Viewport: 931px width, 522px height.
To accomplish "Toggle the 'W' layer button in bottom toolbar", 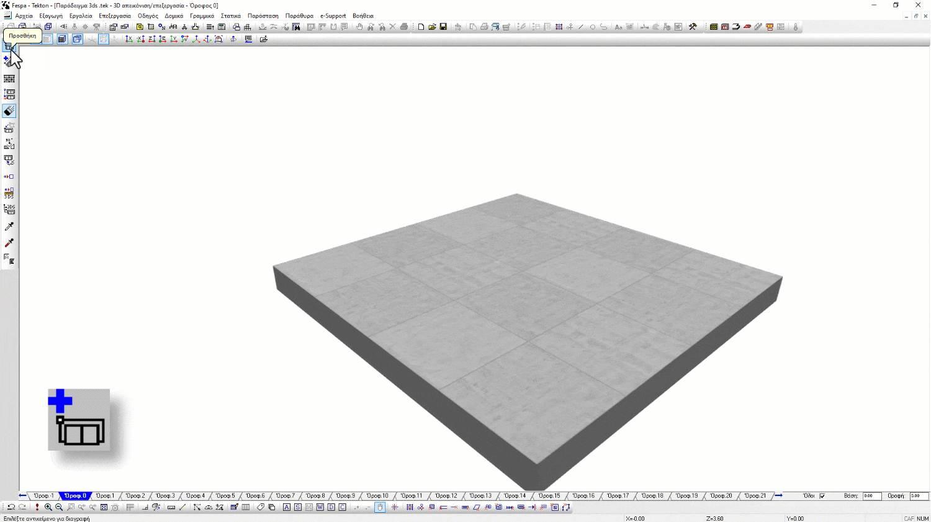I will [320, 507].
